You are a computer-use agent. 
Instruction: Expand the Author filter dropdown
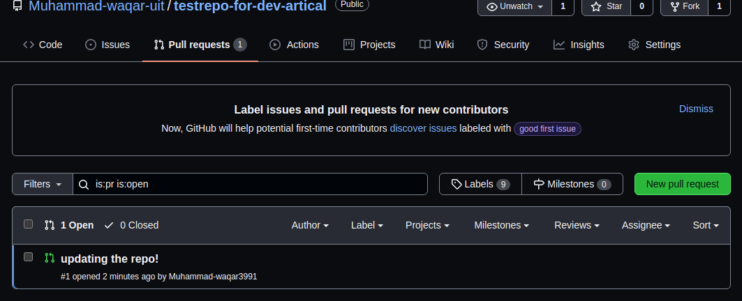tap(310, 225)
